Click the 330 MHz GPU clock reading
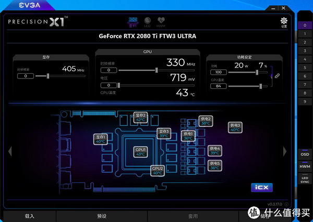The width and height of the screenshot is (313, 222). (180, 63)
